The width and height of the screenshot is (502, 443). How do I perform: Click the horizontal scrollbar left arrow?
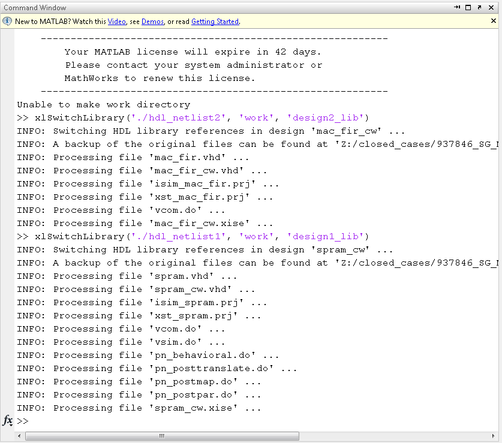tap(20, 436)
